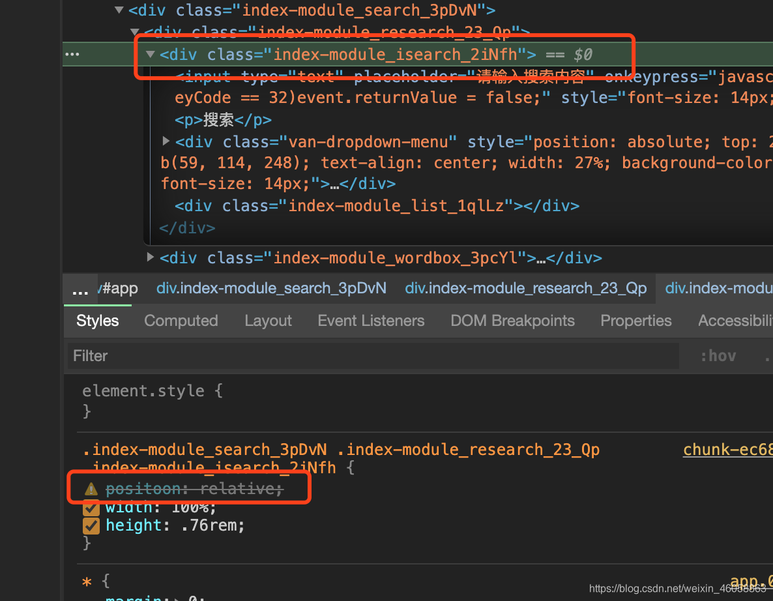
Task: Switch to the Styles tab
Action: (x=98, y=321)
